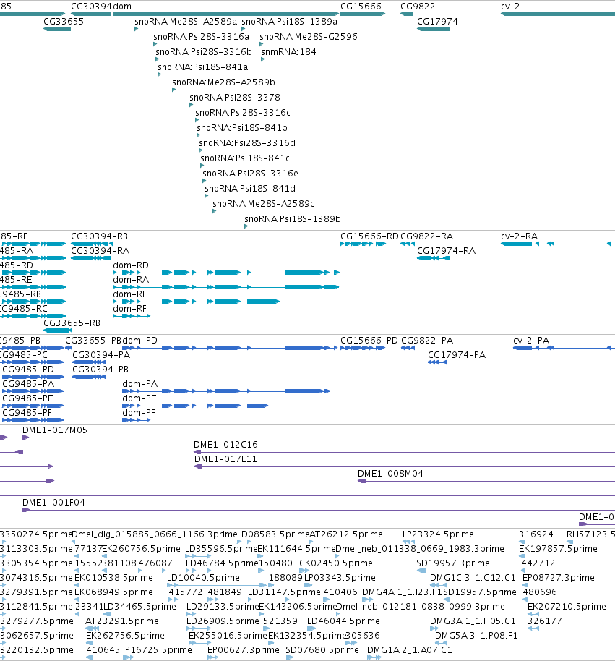The height and width of the screenshot is (661, 615).
Task: Click the dom-PE CDS label
Action: (139, 398)
